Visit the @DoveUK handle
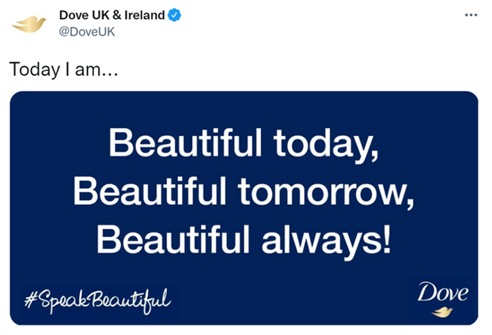Image resolution: width=492 pixels, height=335 pixels. [87, 32]
